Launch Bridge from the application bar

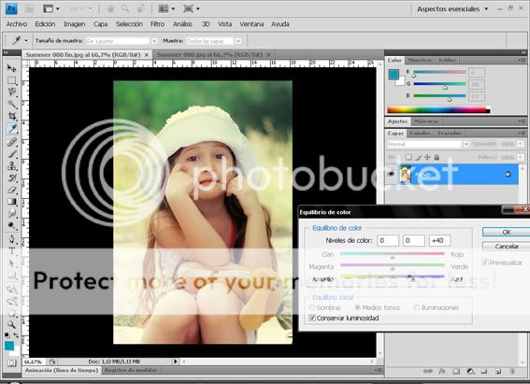pos(29,8)
